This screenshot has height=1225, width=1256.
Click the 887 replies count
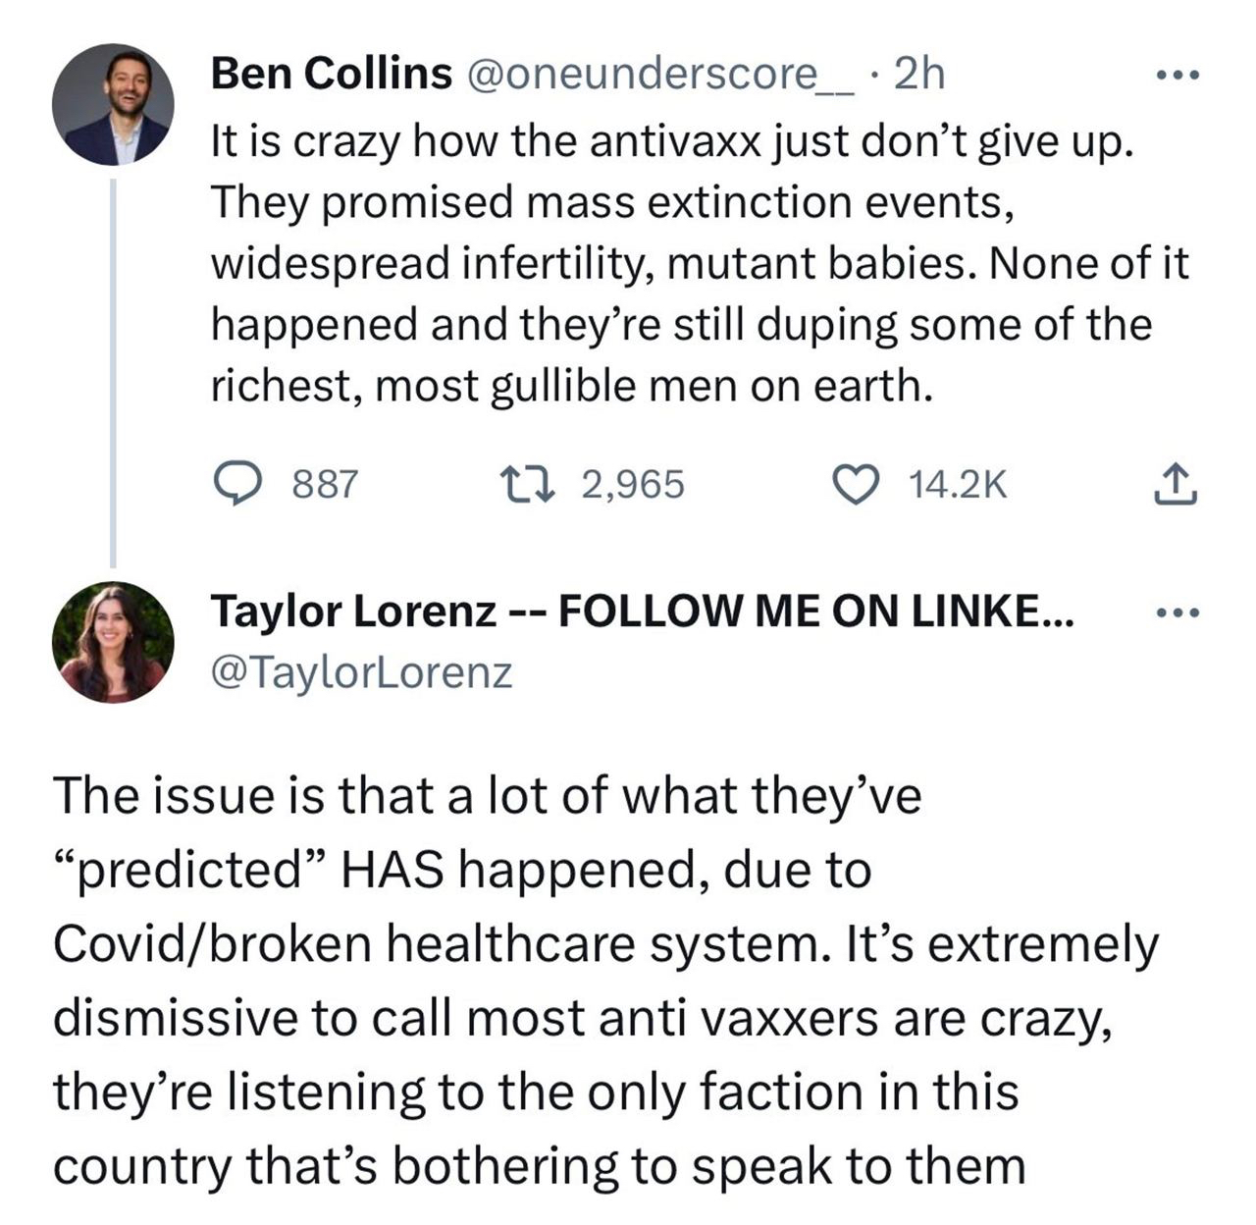(x=326, y=484)
